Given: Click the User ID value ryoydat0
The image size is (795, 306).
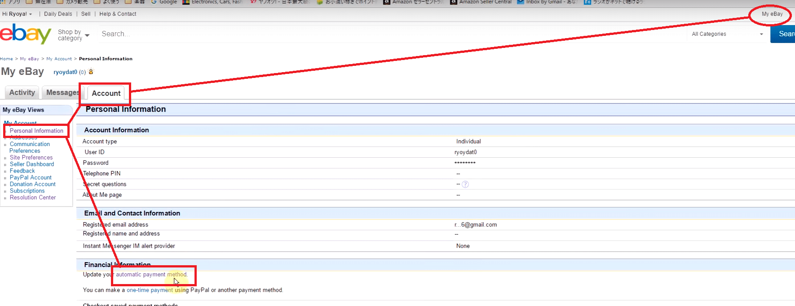Looking at the screenshot, I should click(x=465, y=152).
